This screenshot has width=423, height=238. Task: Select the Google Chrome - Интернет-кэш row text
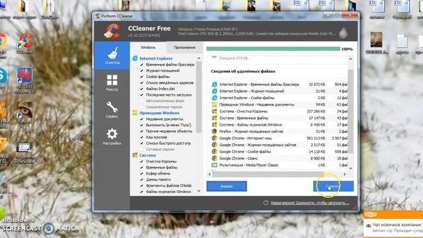(245, 138)
